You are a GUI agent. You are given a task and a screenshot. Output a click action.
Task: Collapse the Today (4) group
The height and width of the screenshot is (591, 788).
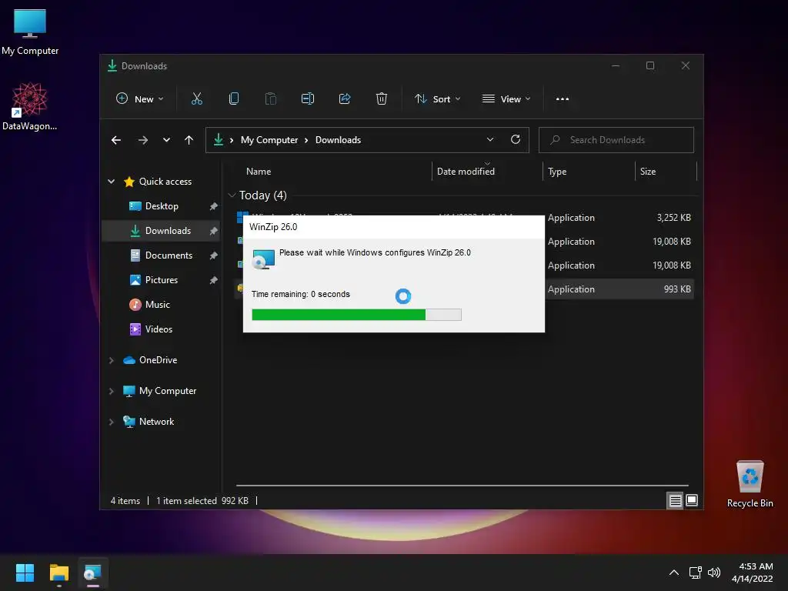(232, 195)
